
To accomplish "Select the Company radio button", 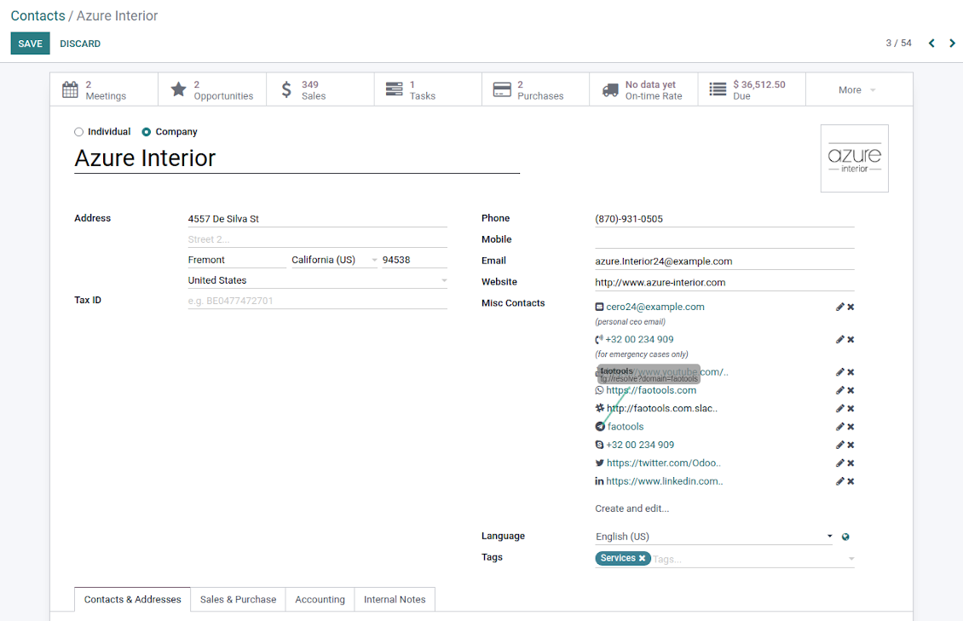I will point(147,132).
